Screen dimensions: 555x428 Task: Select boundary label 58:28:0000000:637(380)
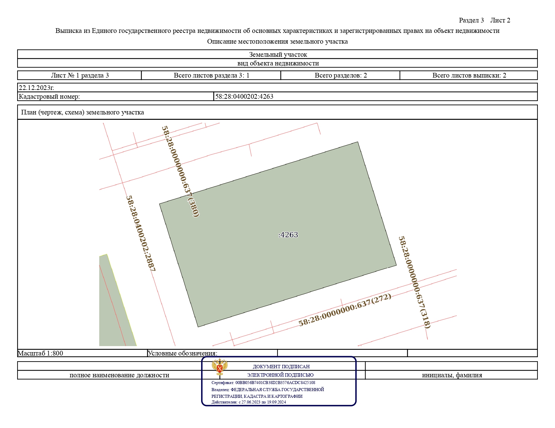180,171
